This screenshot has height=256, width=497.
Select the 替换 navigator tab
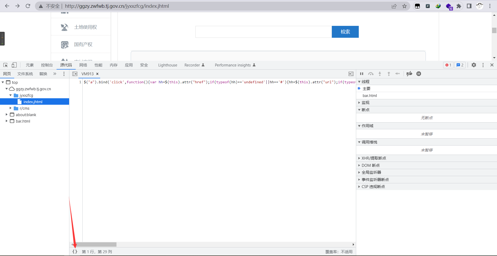43,74
